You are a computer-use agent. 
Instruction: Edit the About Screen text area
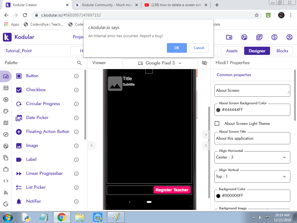pos(252,91)
